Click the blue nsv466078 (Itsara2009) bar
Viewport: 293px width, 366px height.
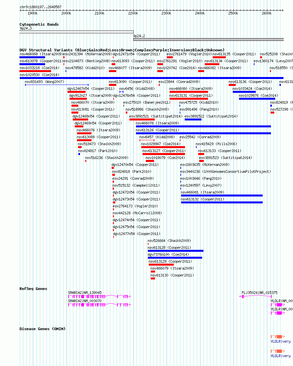(x=203, y=126)
